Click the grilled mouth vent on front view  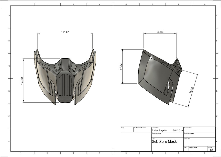tap(65, 85)
